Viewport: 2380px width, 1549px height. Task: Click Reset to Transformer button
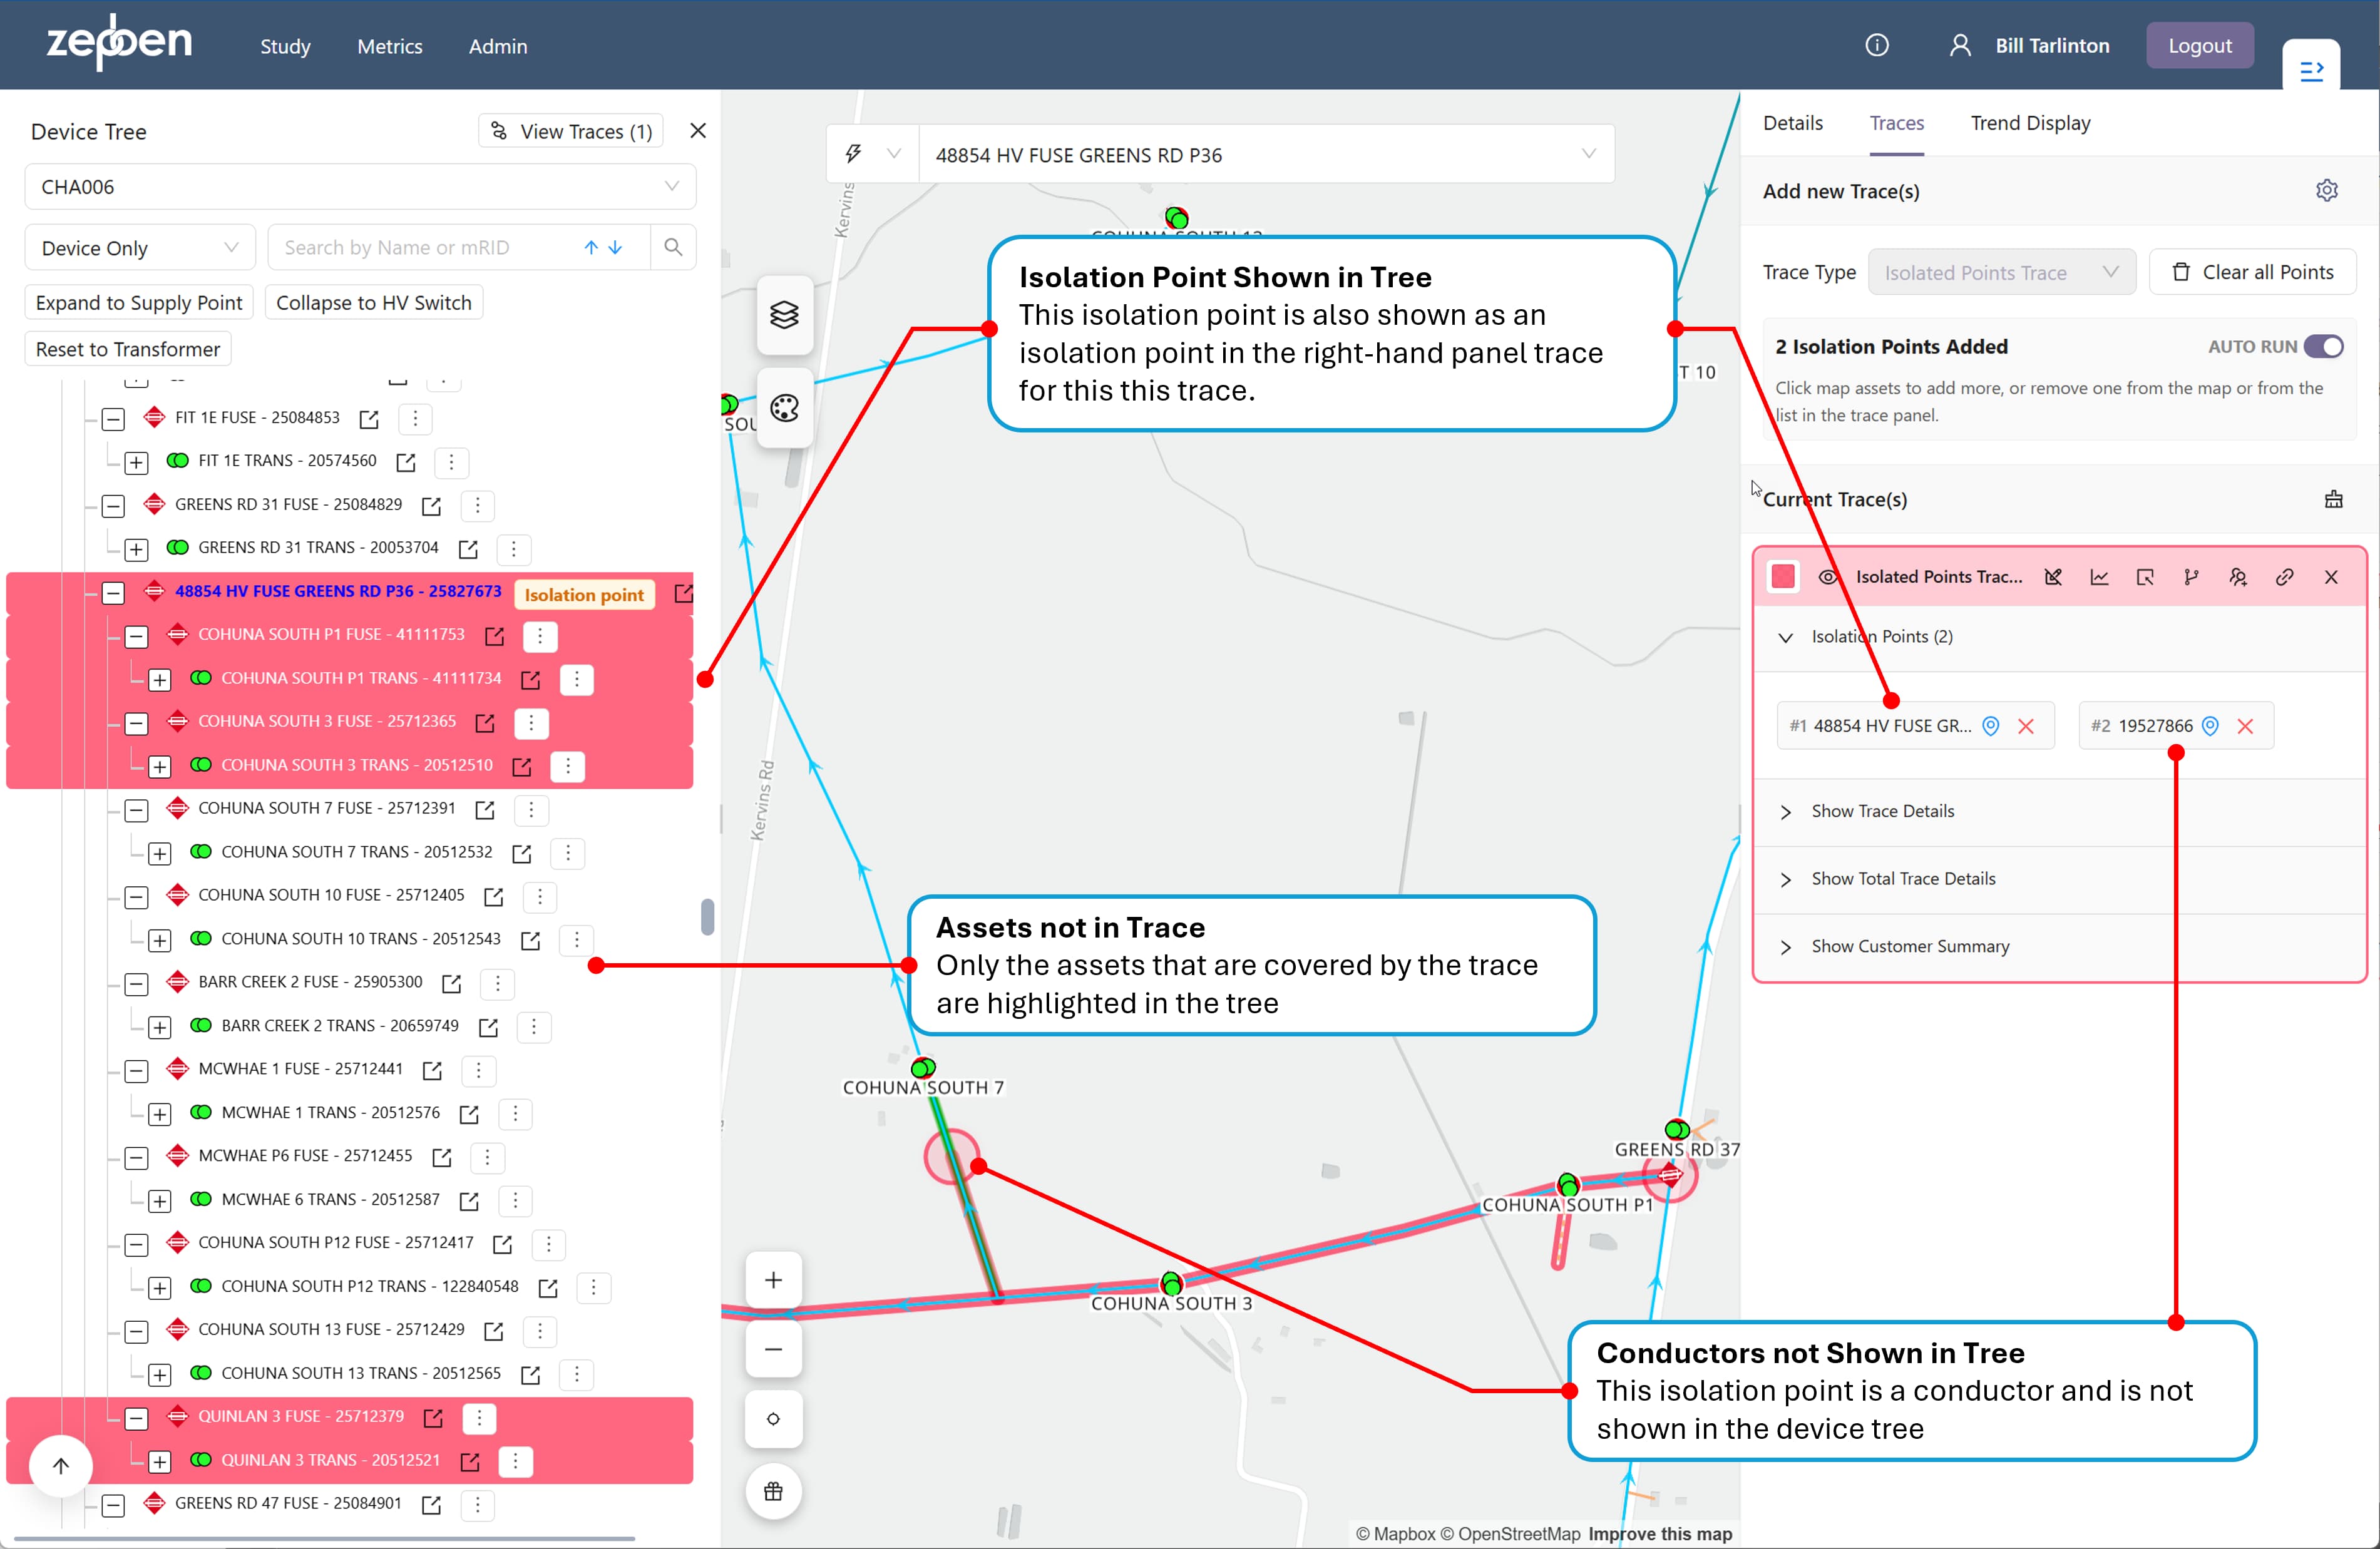(128, 349)
